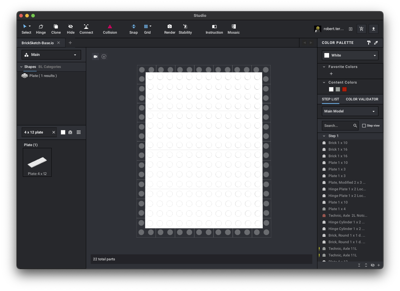Image resolution: width=400 pixels, height=291 pixels.
Task: Click the Clone tool
Action: [x=56, y=29]
